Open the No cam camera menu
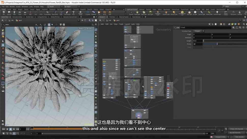 (89, 29)
